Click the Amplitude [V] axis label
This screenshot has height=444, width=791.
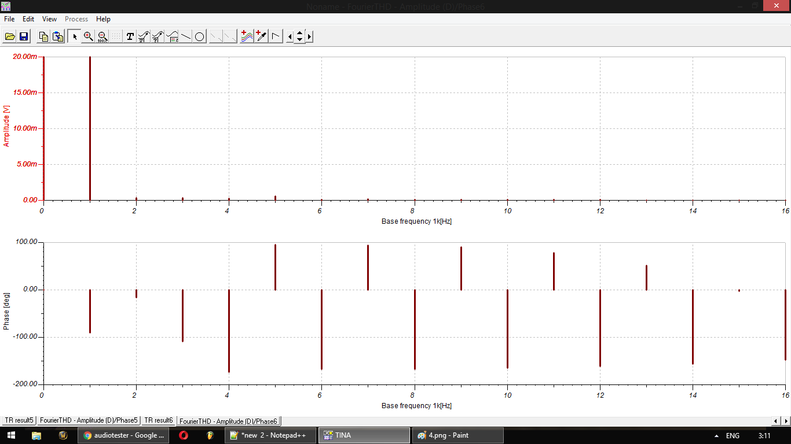(x=6, y=126)
